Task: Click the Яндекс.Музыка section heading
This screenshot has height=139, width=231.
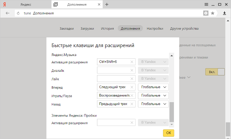Action: tap(64, 55)
